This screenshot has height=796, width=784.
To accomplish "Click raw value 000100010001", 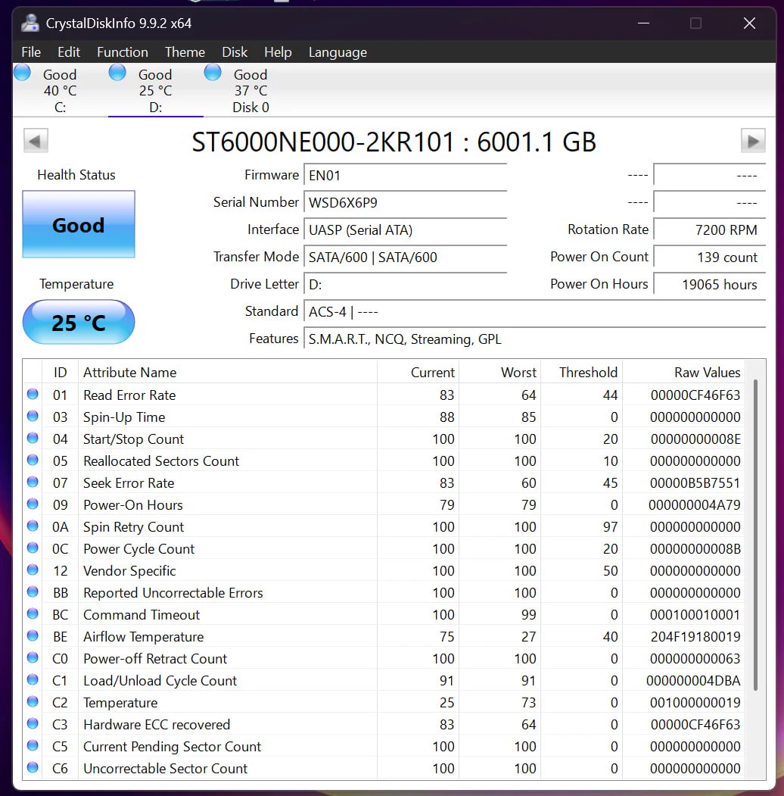I will (x=695, y=615).
